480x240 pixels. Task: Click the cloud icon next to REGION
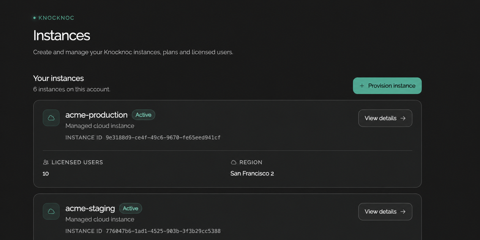pyautogui.click(x=234, y=162)
